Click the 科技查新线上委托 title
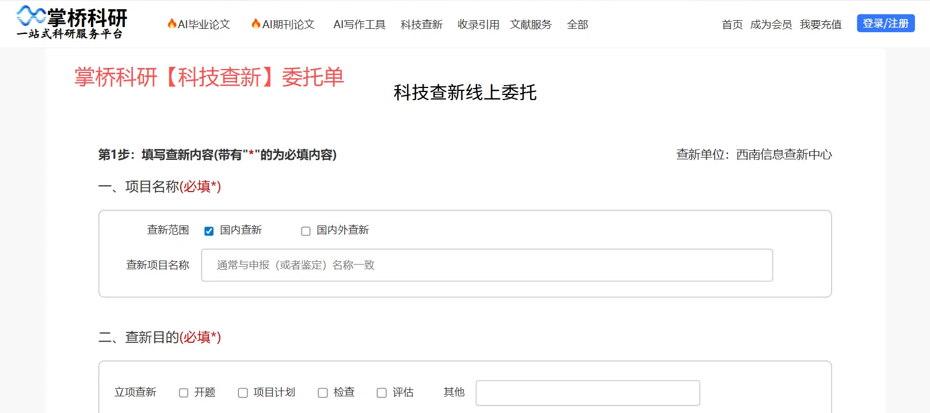This screenshot has height=413, width=930. click(465, 93)
